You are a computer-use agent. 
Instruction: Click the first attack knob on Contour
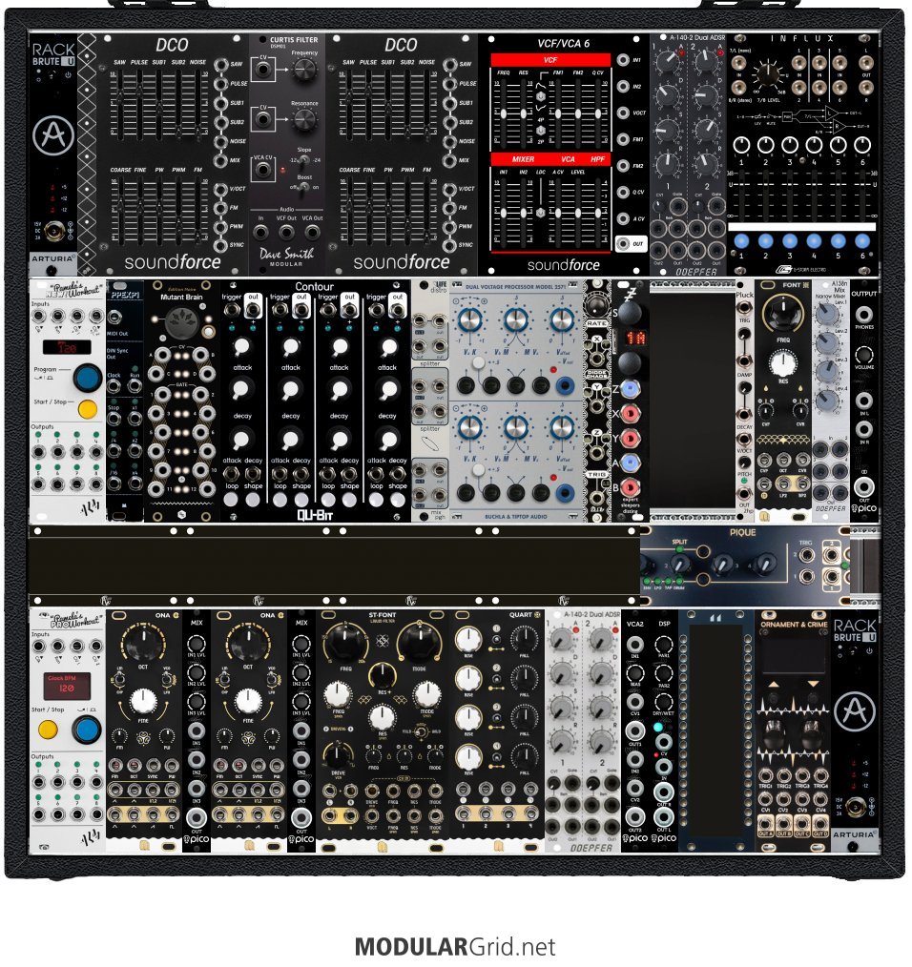pos(242,347)
